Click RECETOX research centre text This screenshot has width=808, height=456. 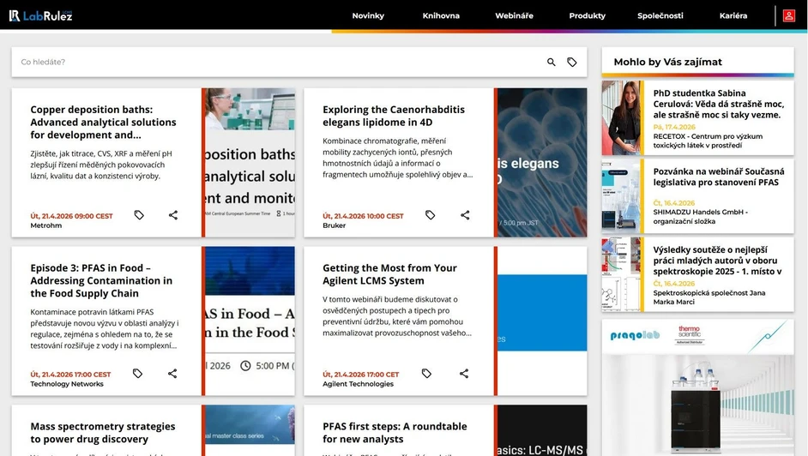[708, 141]
